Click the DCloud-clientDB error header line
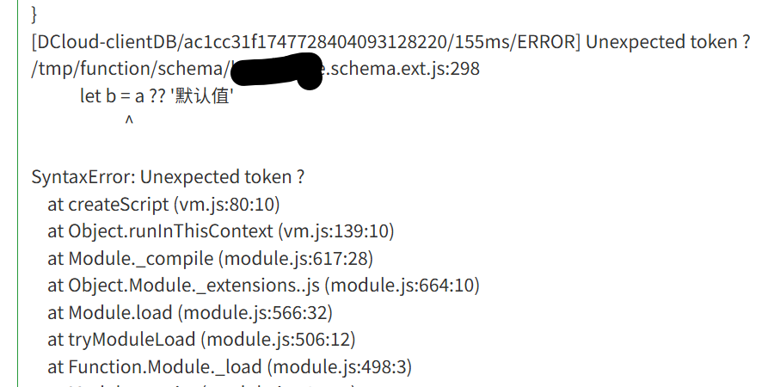 [x=390, y=42]
